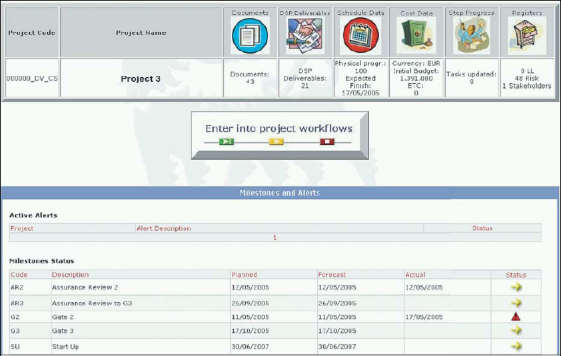Click the actual date 17/05/2005 for Gate 2
Image resolution: width=561 pixels, height=356 pixels.
[424, 317]
